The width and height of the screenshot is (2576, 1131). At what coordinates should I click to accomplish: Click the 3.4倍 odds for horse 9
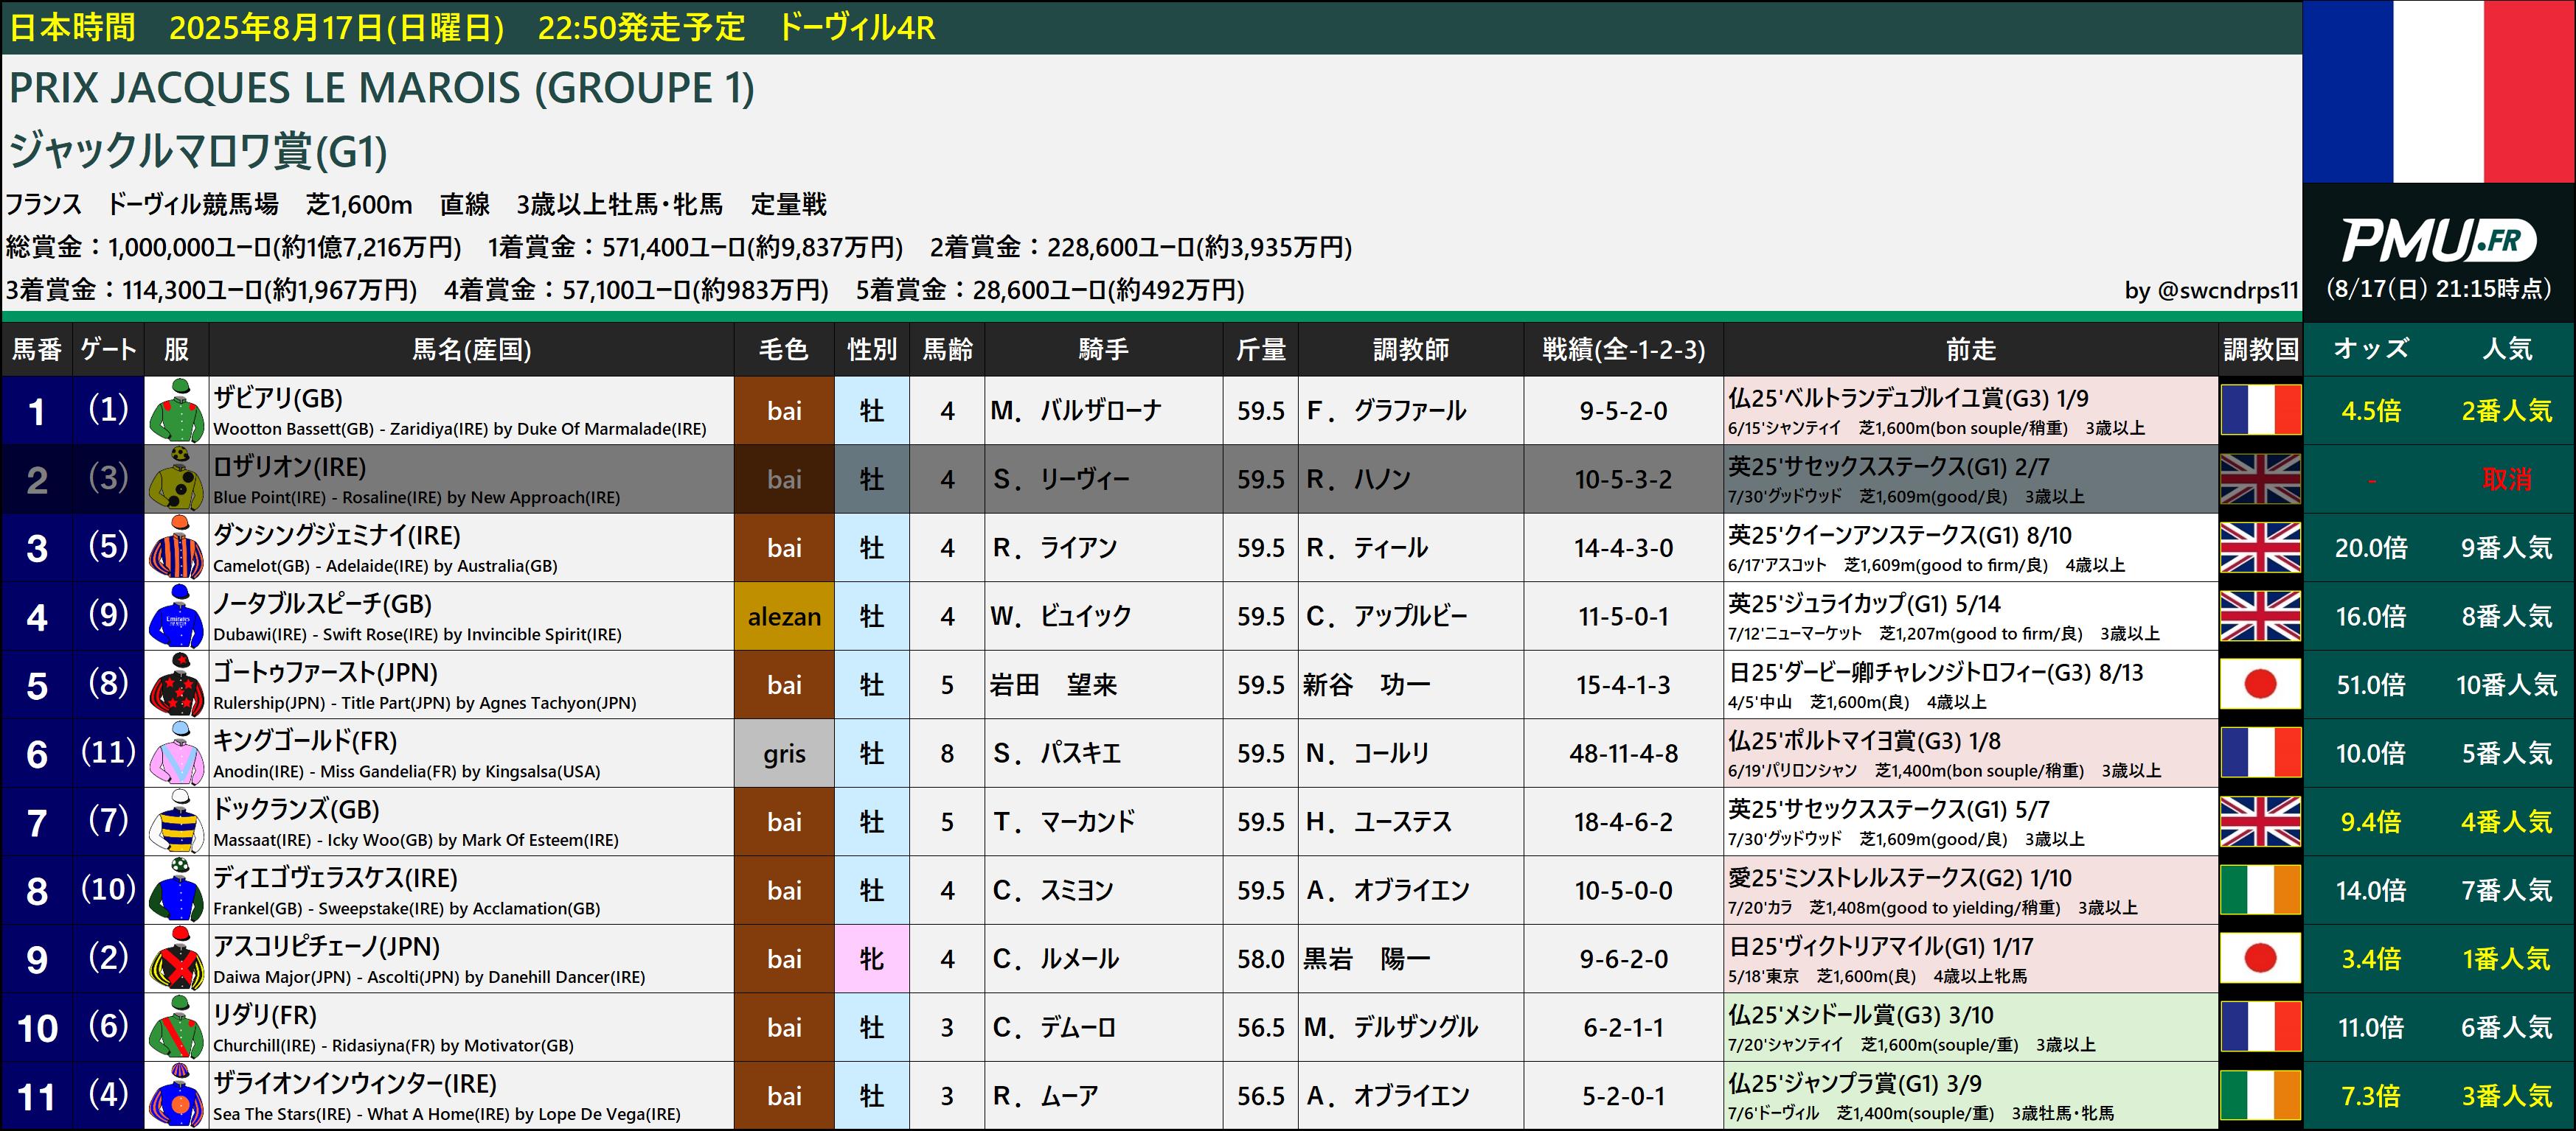2371,959
